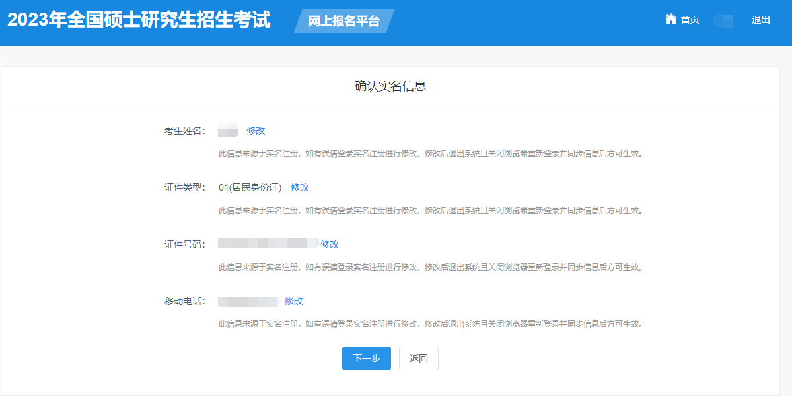Viewport: 792px width, 396px height.
Task: Click 修改 next to 考生姓名
Action: click(x=256, y=131)
